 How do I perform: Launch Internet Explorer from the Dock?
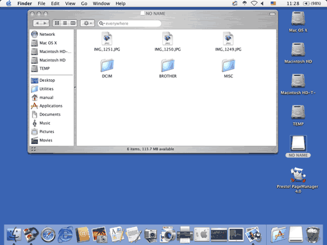pyautogui.click(x=65, y=235)
